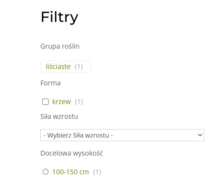The image size is (224, 182).
Task: Click the Filtry heading
Action: [59, 17]
